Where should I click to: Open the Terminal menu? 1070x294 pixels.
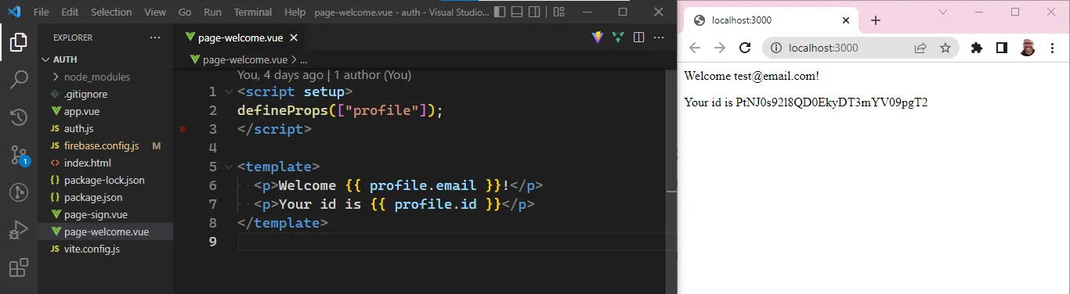click(x=253, y=12)
